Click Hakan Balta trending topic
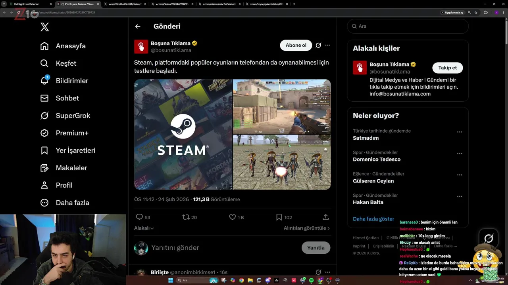 click(368, 202)
